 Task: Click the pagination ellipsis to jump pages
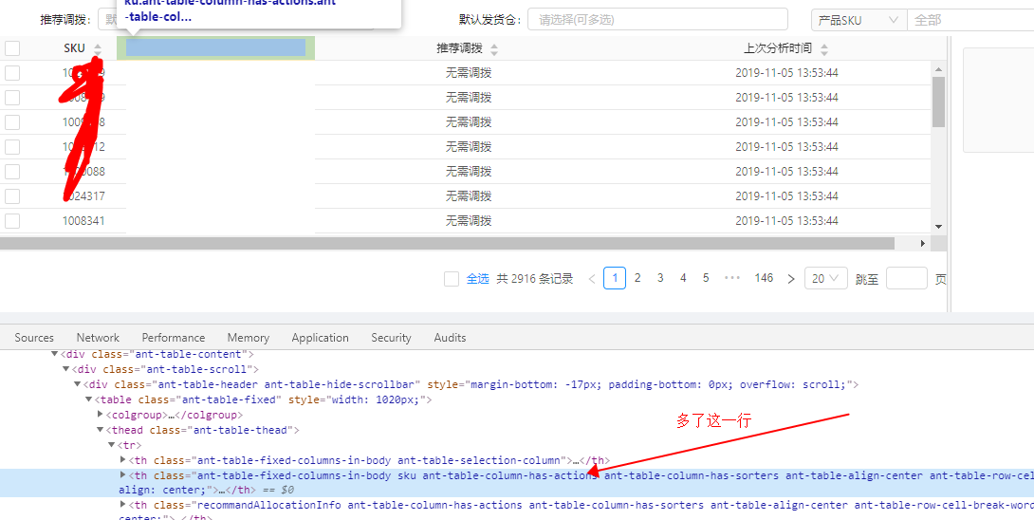(732, 278)
